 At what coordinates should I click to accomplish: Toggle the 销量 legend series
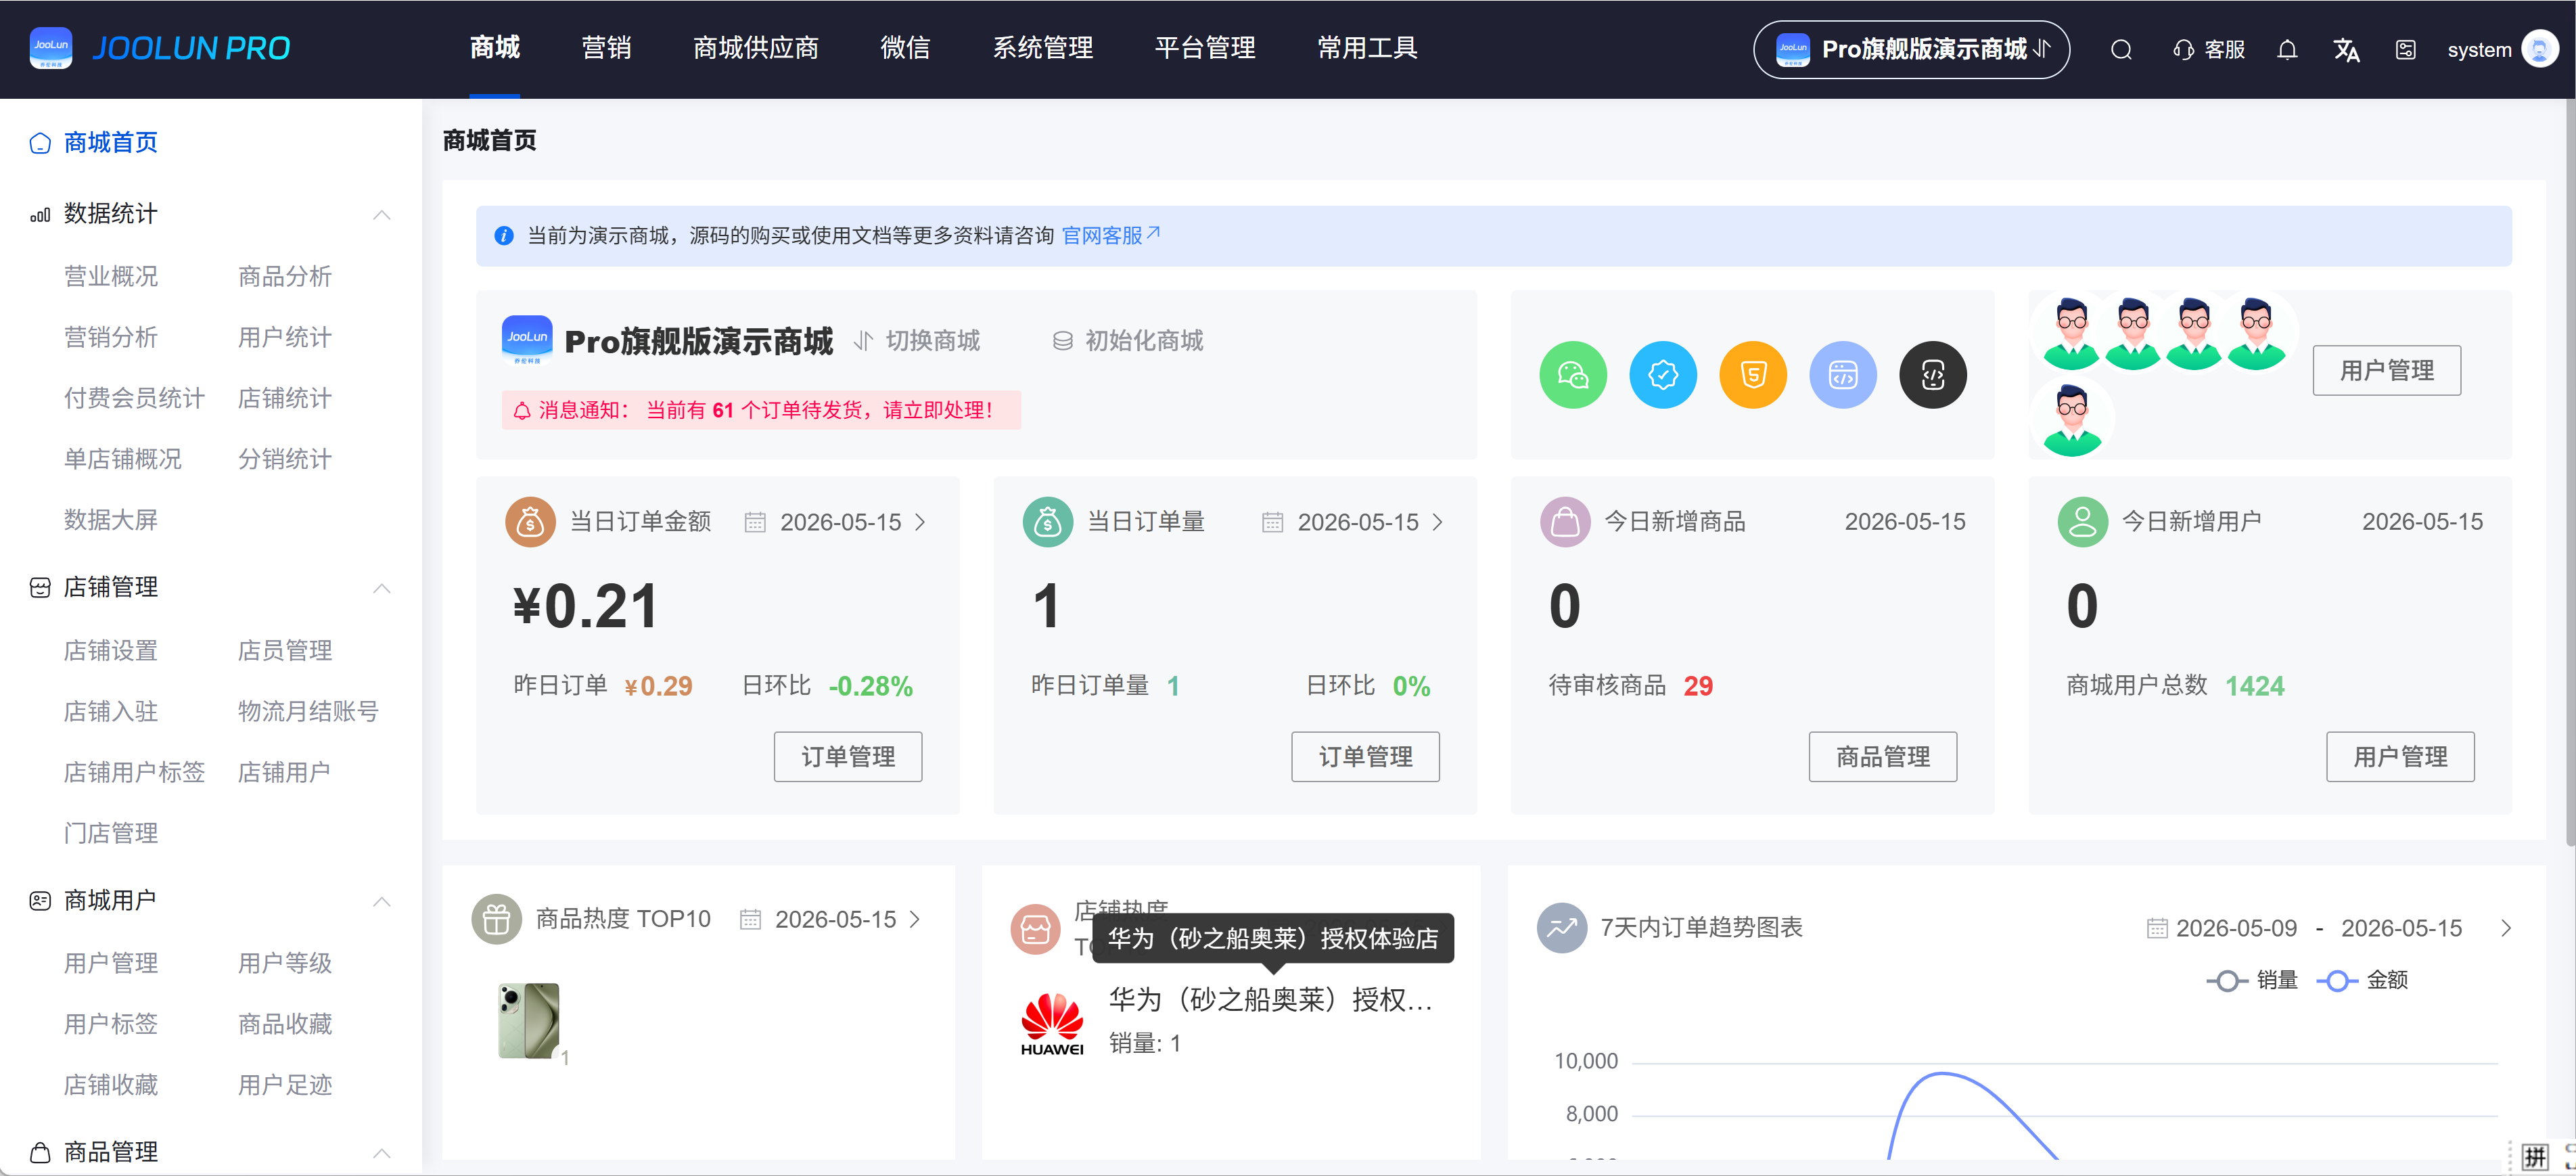(2252, 981)
